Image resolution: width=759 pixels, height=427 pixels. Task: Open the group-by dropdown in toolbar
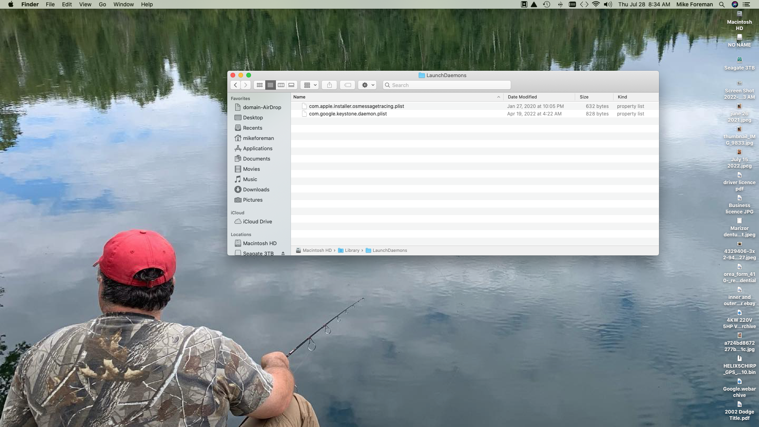[x=310, y=85]
